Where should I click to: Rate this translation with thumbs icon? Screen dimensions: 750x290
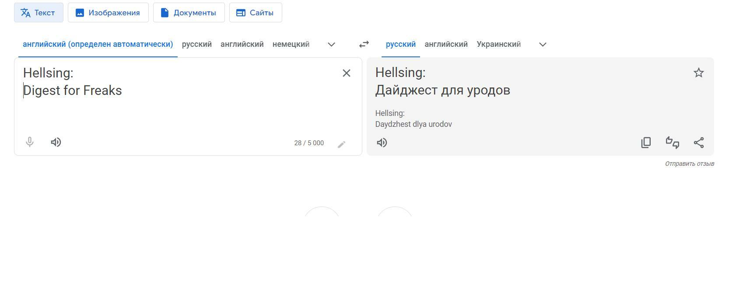point(672,143)
